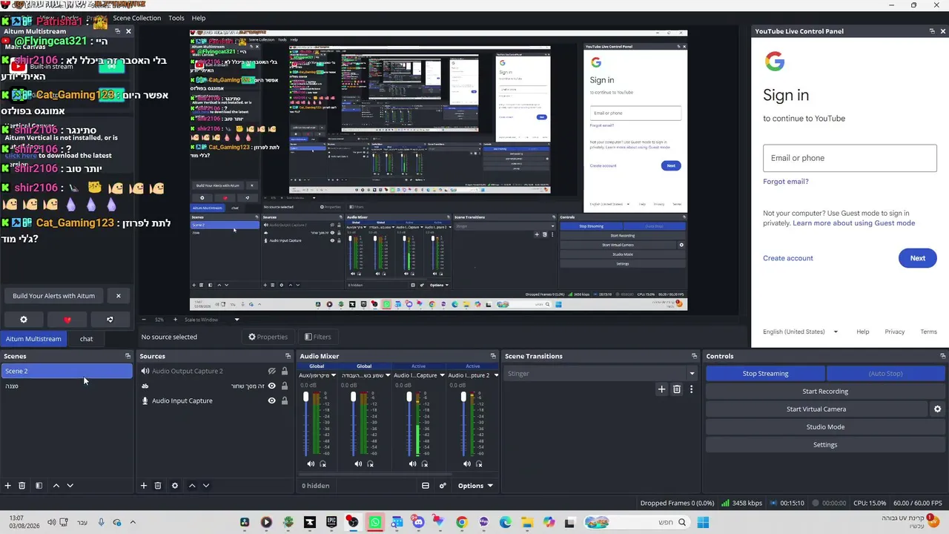Click the heart icon in the Aitum dock
949x534 pixels.
(67, 320)
